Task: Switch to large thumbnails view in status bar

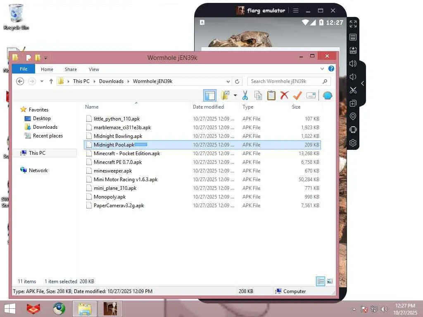Action: click(x=330, y=282)
